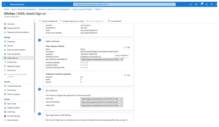
Task: Open the ellipsis menu beside page title
Action: pyautogui.click(x=50, y=13)
